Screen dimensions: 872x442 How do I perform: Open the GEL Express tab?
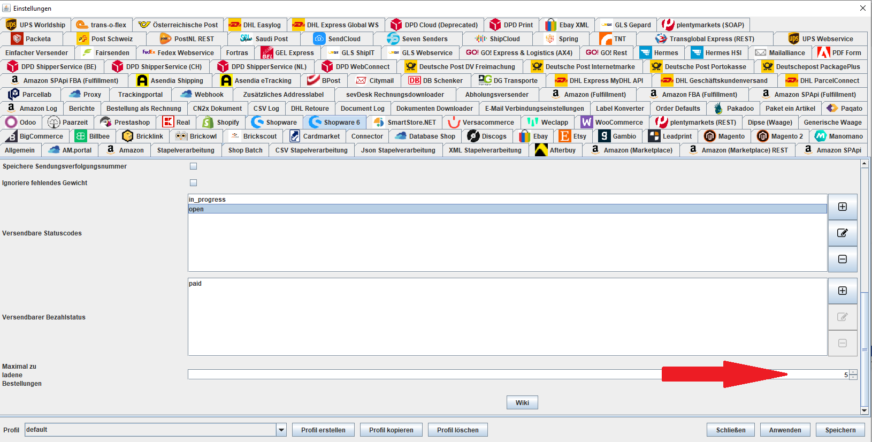pos(287,52)
